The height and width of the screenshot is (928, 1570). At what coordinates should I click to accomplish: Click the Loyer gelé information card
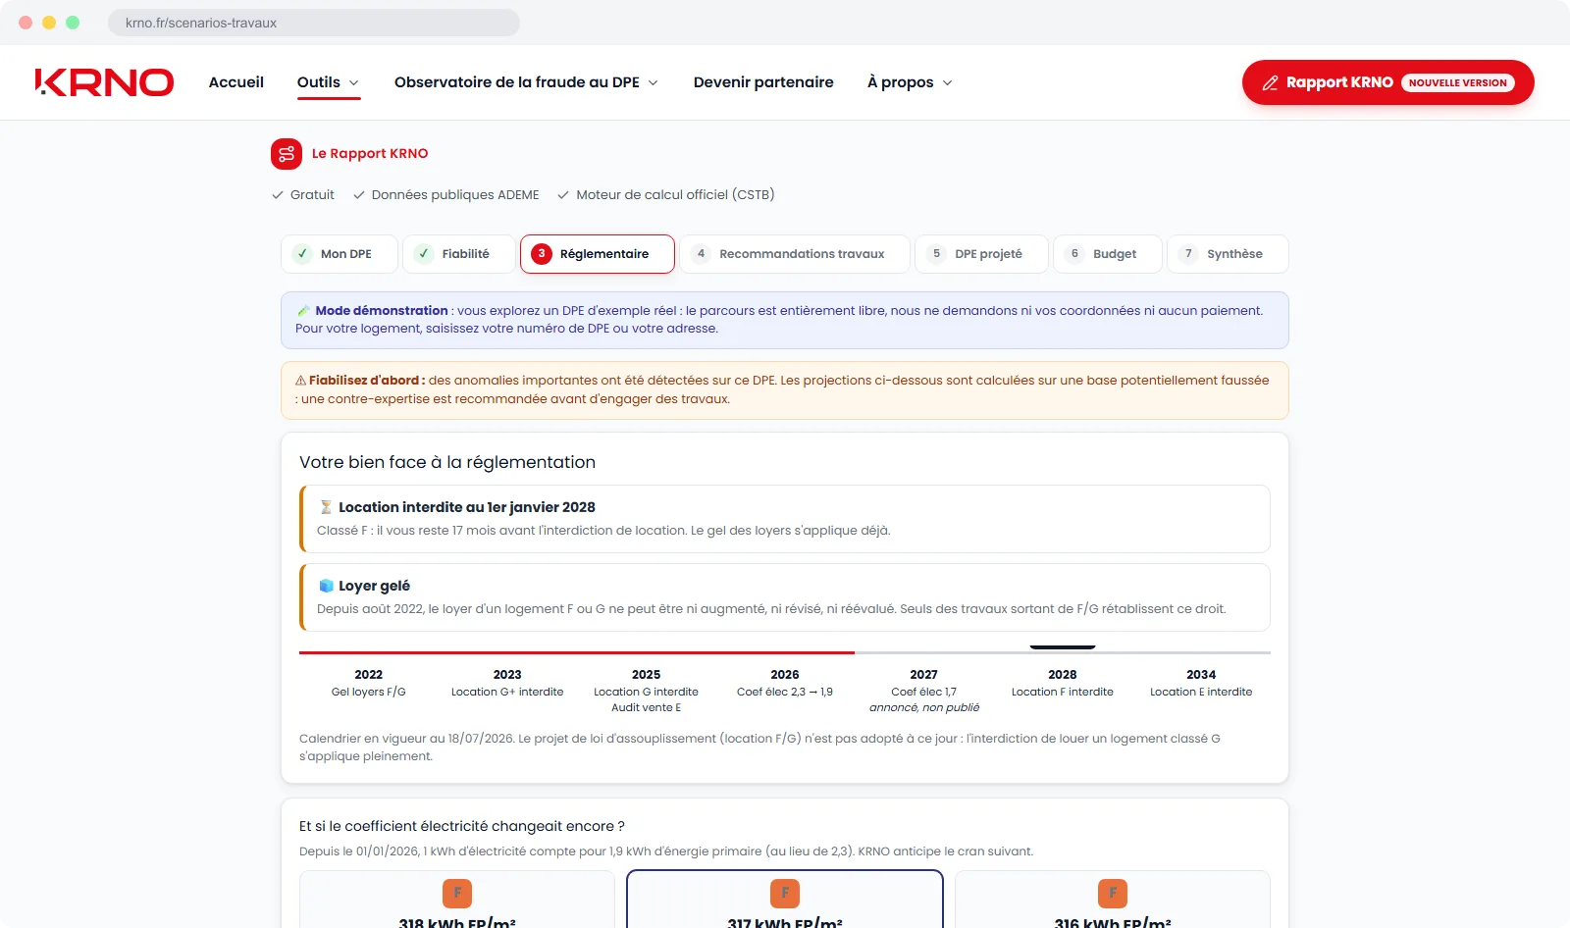pyautogui.click(x=785, y=597)
